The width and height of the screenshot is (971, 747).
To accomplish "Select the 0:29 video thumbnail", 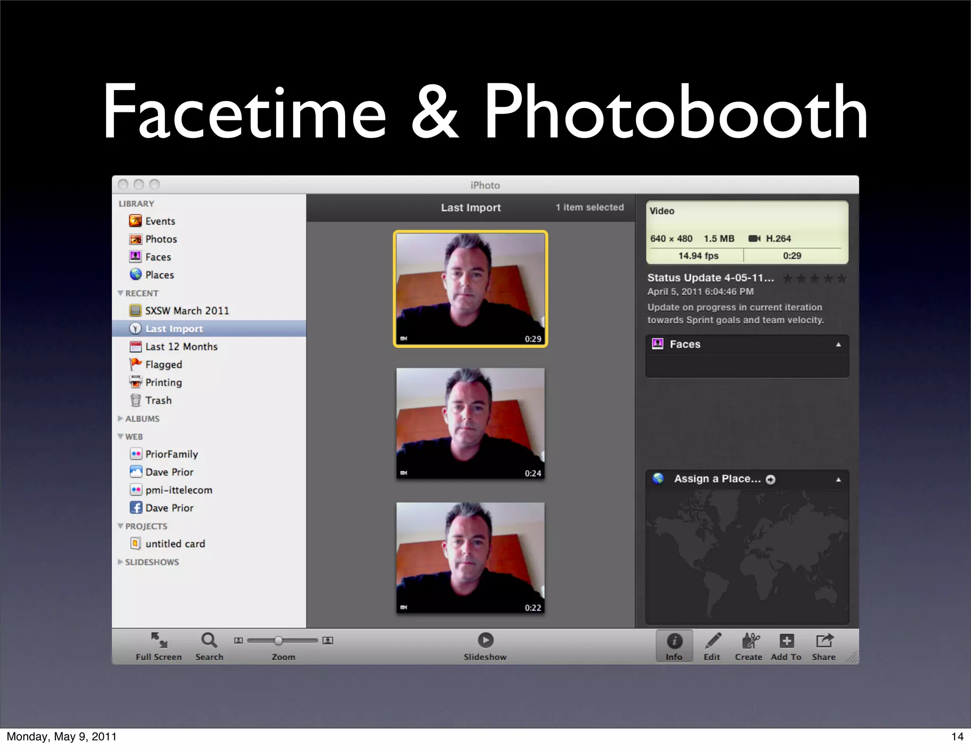I will [470, 289].
